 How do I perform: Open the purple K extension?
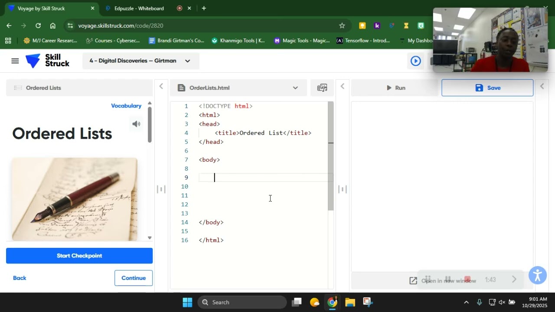(x=377, y=26)
